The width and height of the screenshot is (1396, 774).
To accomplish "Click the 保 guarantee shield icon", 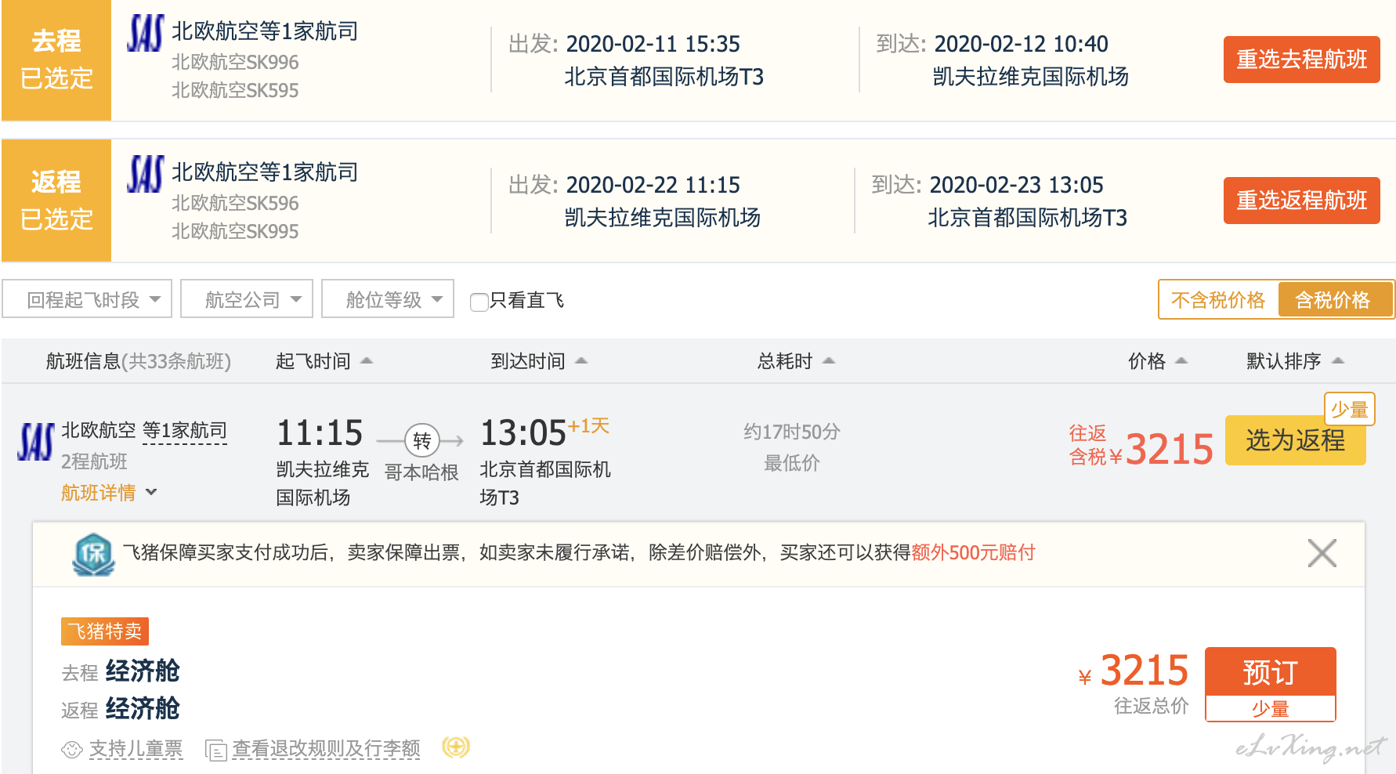I will (93, 554).
